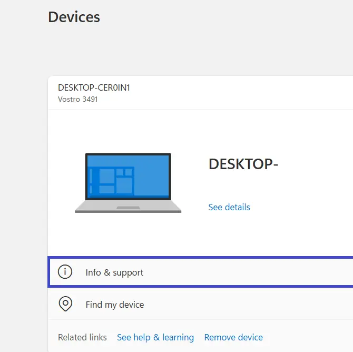The height and width of the screenshot is (352, 353).
Task: Select the DESKTOP-CER0IN1 name in card header
Action: pos(94,87)
